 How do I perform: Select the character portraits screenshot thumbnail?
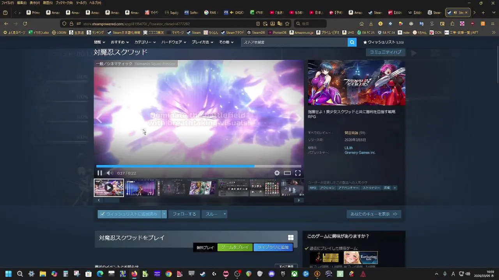coord(202,188)
